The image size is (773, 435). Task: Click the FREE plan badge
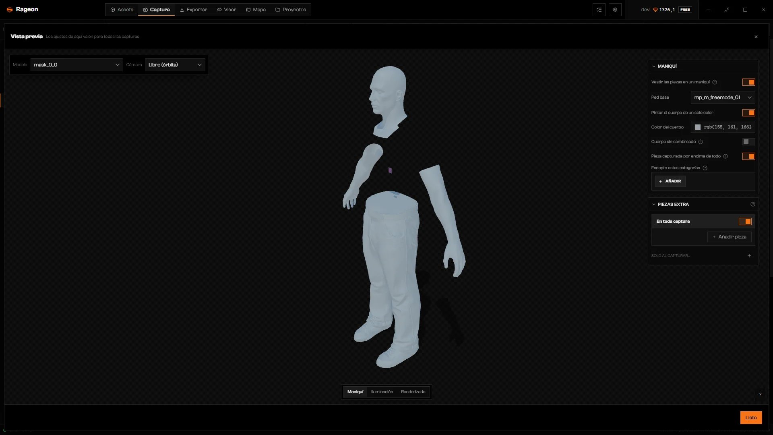click(x=685, y=10)
